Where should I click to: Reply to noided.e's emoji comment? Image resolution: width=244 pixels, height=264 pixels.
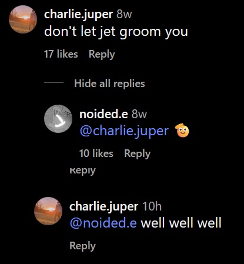138,154
